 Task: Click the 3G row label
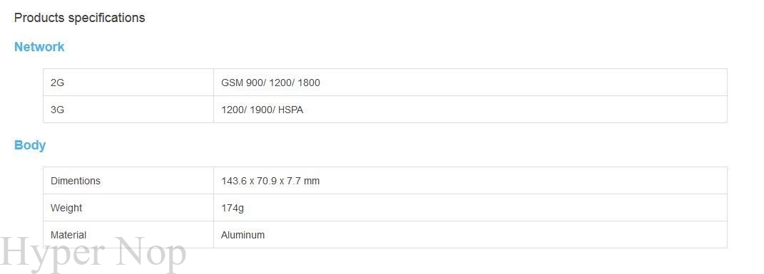[x=57, y=110]
